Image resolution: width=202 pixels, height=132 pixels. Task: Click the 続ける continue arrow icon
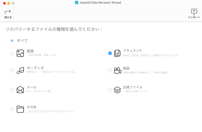click(8, 12)
